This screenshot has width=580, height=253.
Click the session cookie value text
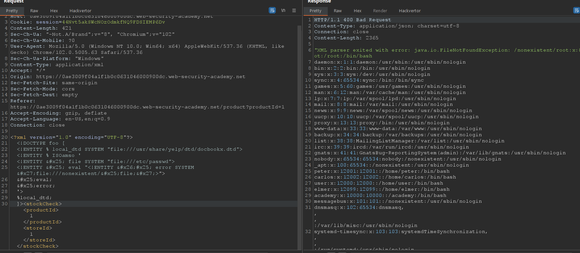(x=114, y=22)
